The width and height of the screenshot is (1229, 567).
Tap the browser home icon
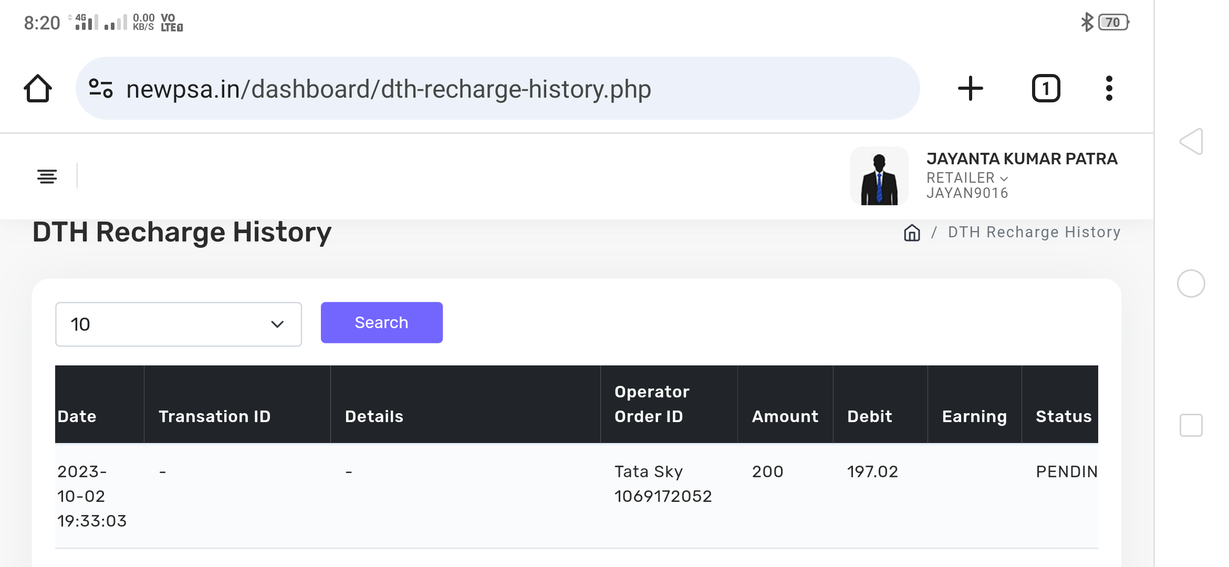(38, 88)
